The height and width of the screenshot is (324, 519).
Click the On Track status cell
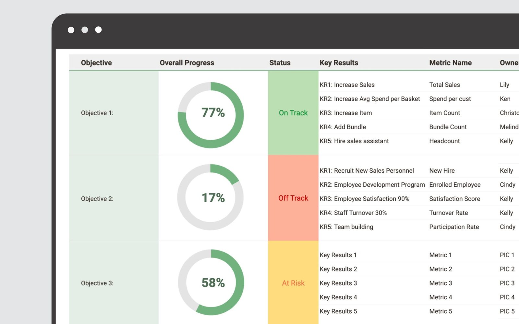point(293,113)
